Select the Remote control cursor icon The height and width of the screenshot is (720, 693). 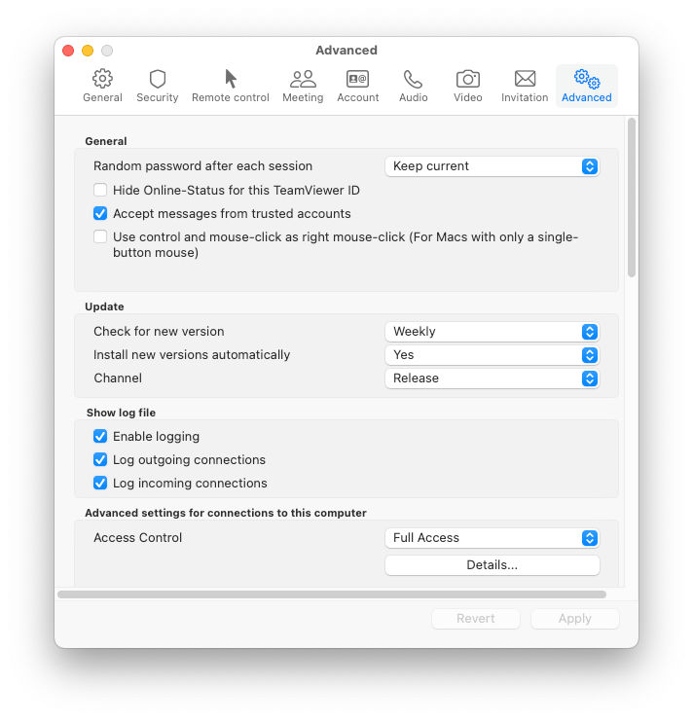231,79
